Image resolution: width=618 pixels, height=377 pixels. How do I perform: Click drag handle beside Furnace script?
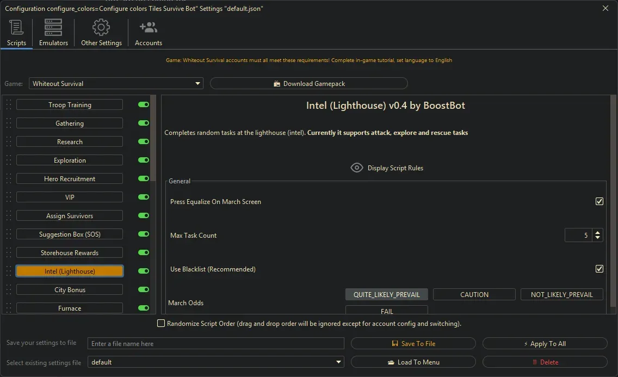click(9, 308)
